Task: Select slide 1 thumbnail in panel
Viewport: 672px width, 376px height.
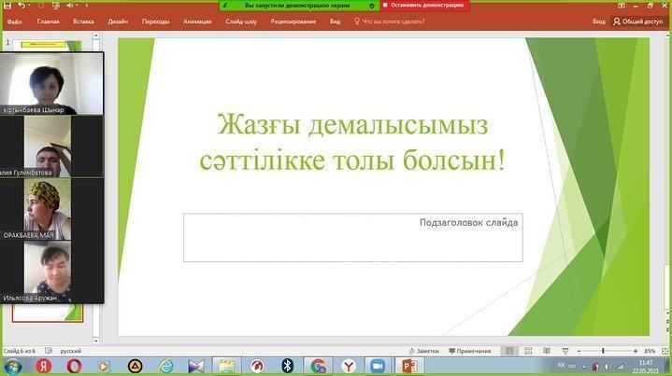Action: click(47, 46)
